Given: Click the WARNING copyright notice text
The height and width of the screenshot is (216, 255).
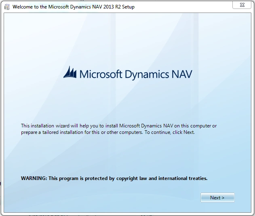Looking at the screenshot, I should (114, 178).
